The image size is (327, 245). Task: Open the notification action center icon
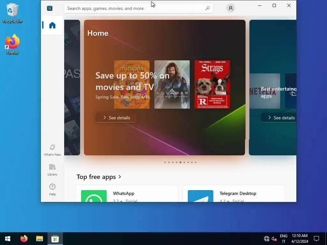(316, 239)
